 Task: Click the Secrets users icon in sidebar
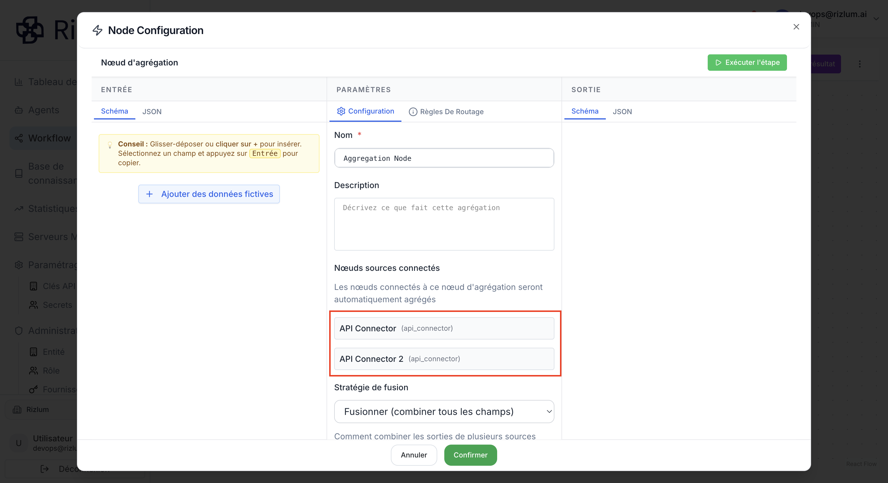point(33,305)
